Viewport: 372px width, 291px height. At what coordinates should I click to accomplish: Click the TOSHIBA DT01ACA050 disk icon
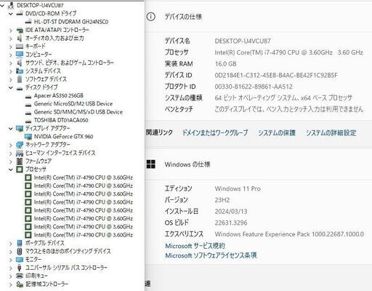pos(28,121)
